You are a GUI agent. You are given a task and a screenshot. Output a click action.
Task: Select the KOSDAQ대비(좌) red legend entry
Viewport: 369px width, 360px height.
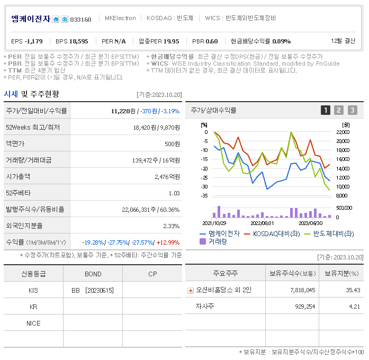pos(272,233)
